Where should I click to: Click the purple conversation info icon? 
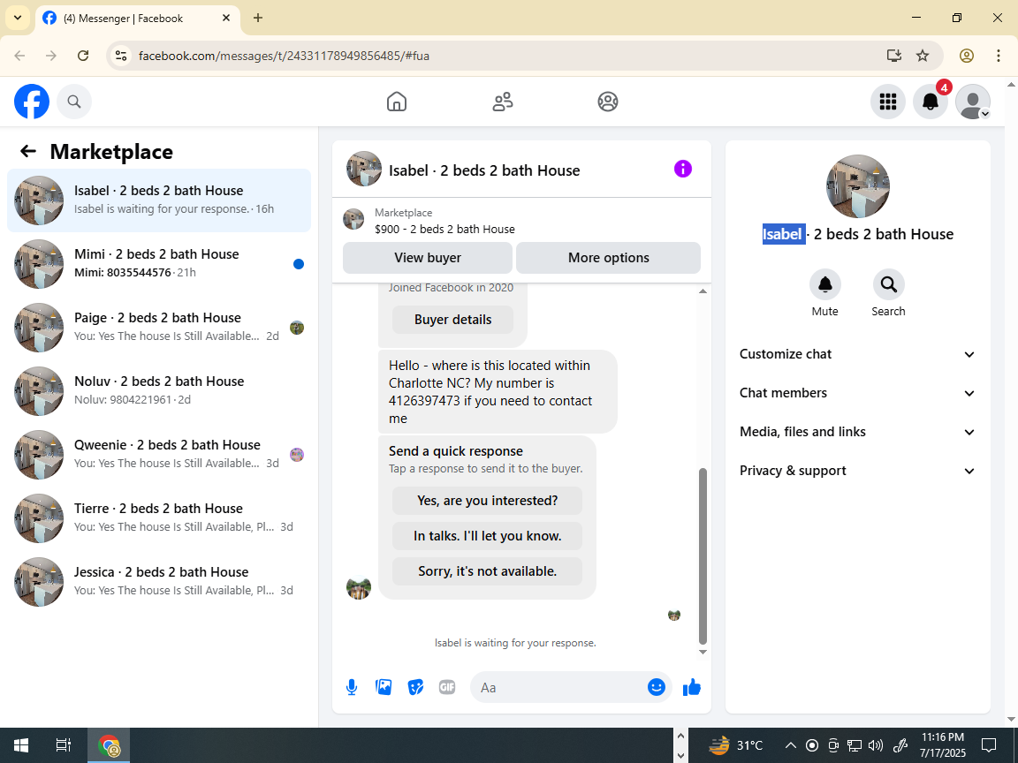[x=683, y=170]
